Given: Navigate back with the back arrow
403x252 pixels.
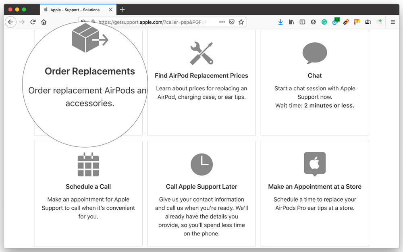Looking at the screenshot, I should 10,22.
